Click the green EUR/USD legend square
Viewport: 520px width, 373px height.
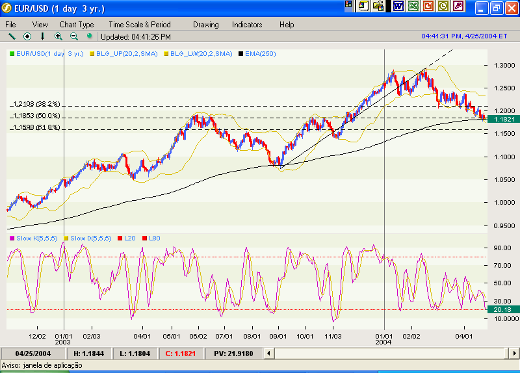coord(12,54)
